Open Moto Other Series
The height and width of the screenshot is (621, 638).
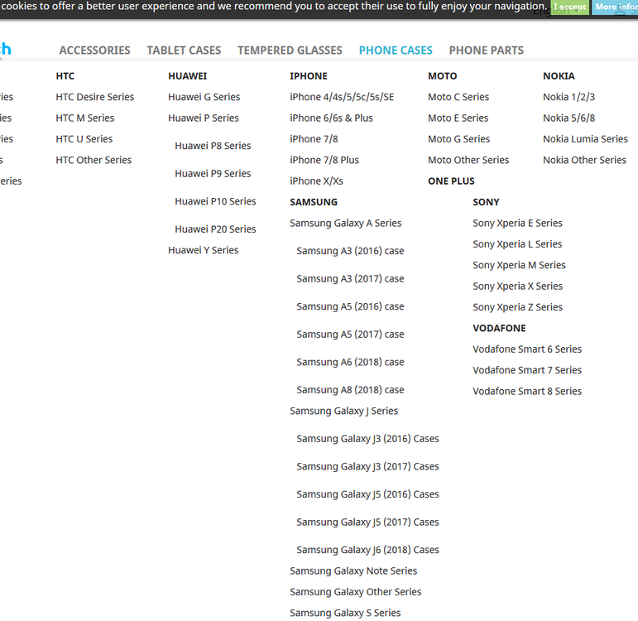(x=468, y=160)
